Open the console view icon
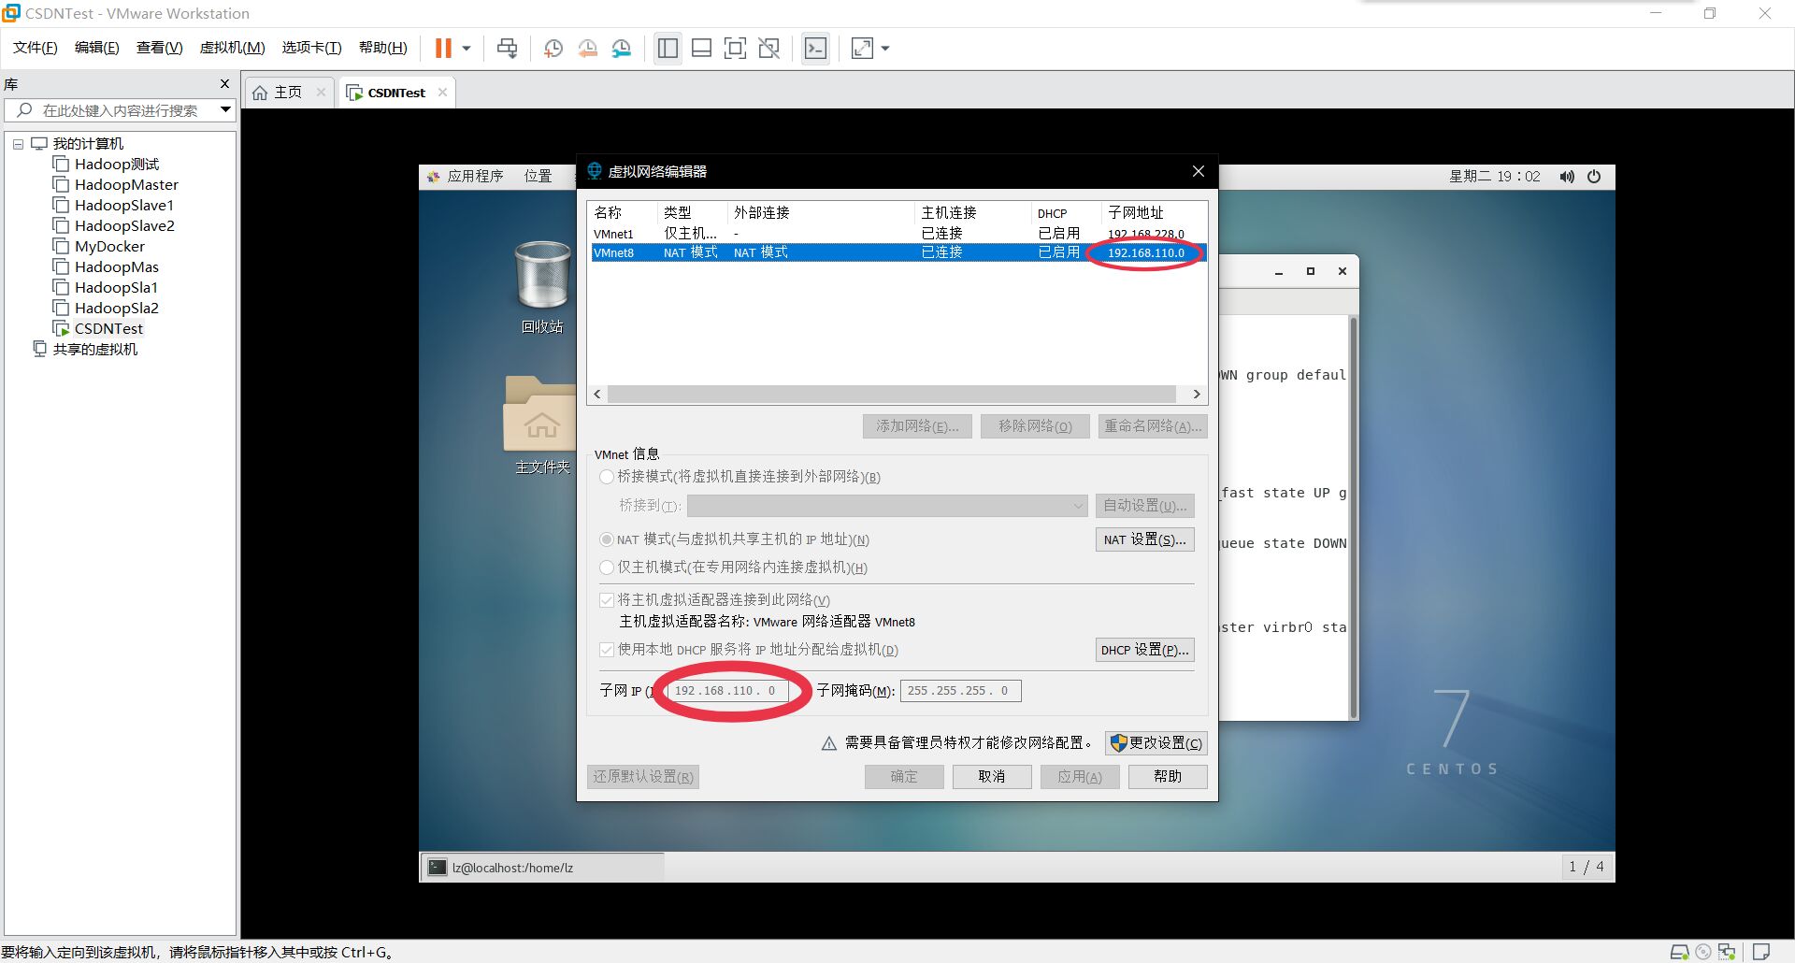The image size is (1795, 963). [815, 48]
